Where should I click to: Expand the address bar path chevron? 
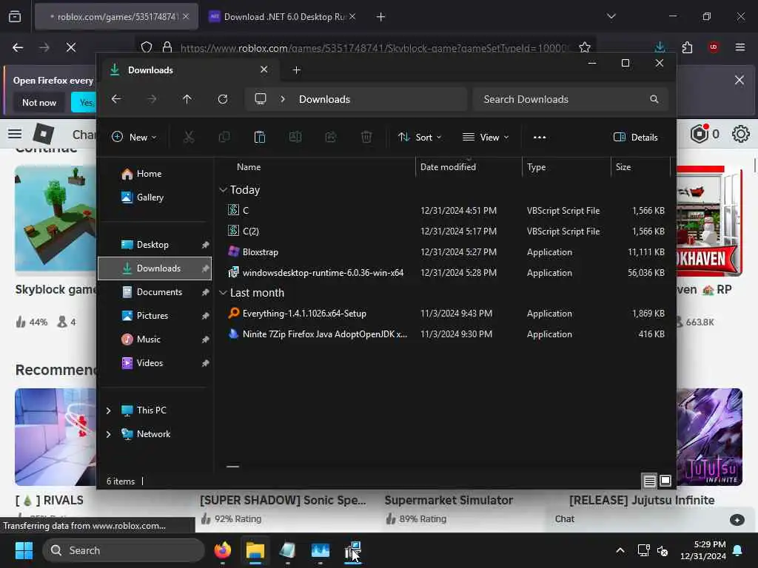click(x=283, y=99)
